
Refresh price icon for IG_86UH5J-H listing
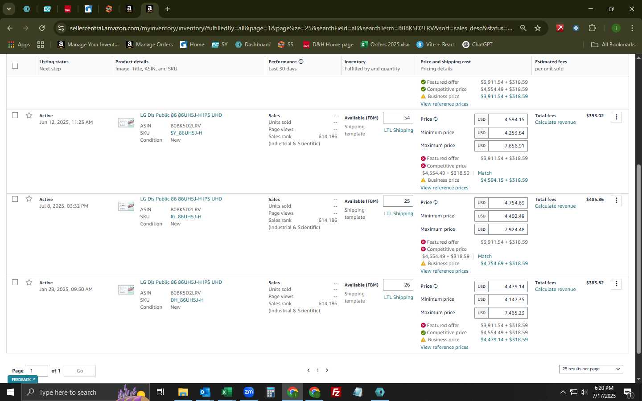point(436,202)
